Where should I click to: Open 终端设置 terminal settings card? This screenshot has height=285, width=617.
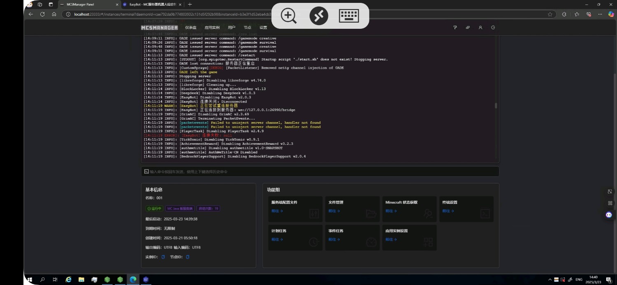[466, 209]
